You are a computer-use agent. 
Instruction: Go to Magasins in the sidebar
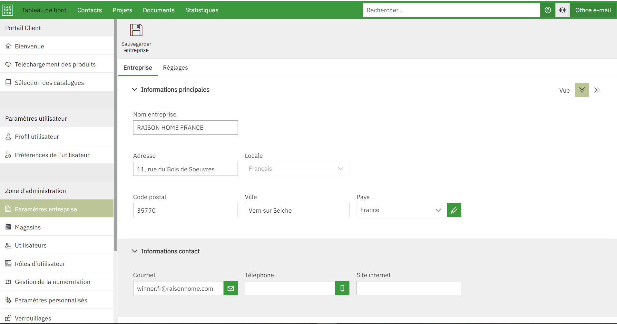point(28,228)
